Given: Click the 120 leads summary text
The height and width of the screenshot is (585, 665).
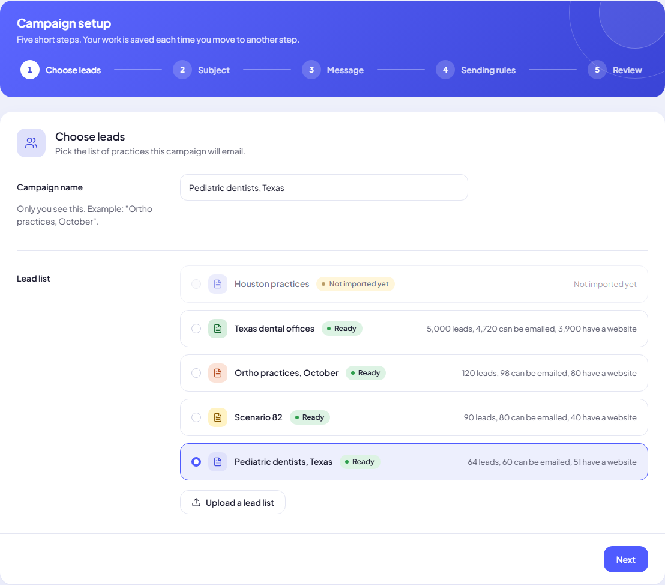Looking at the screenshot, I should (549, 374).
